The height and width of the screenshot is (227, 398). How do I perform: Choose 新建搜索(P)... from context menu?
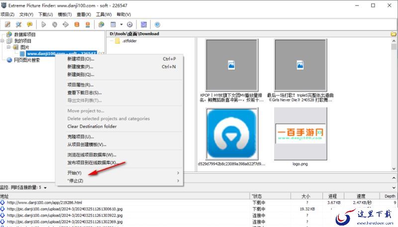119,67
